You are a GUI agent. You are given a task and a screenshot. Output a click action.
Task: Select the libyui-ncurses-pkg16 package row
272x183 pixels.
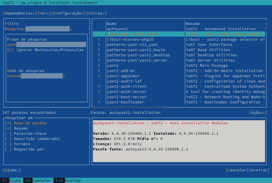coord(179,40)
